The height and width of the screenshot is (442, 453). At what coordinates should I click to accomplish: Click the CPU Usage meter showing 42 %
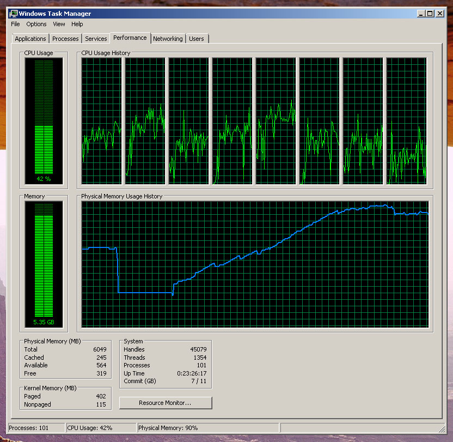(44, 121)
